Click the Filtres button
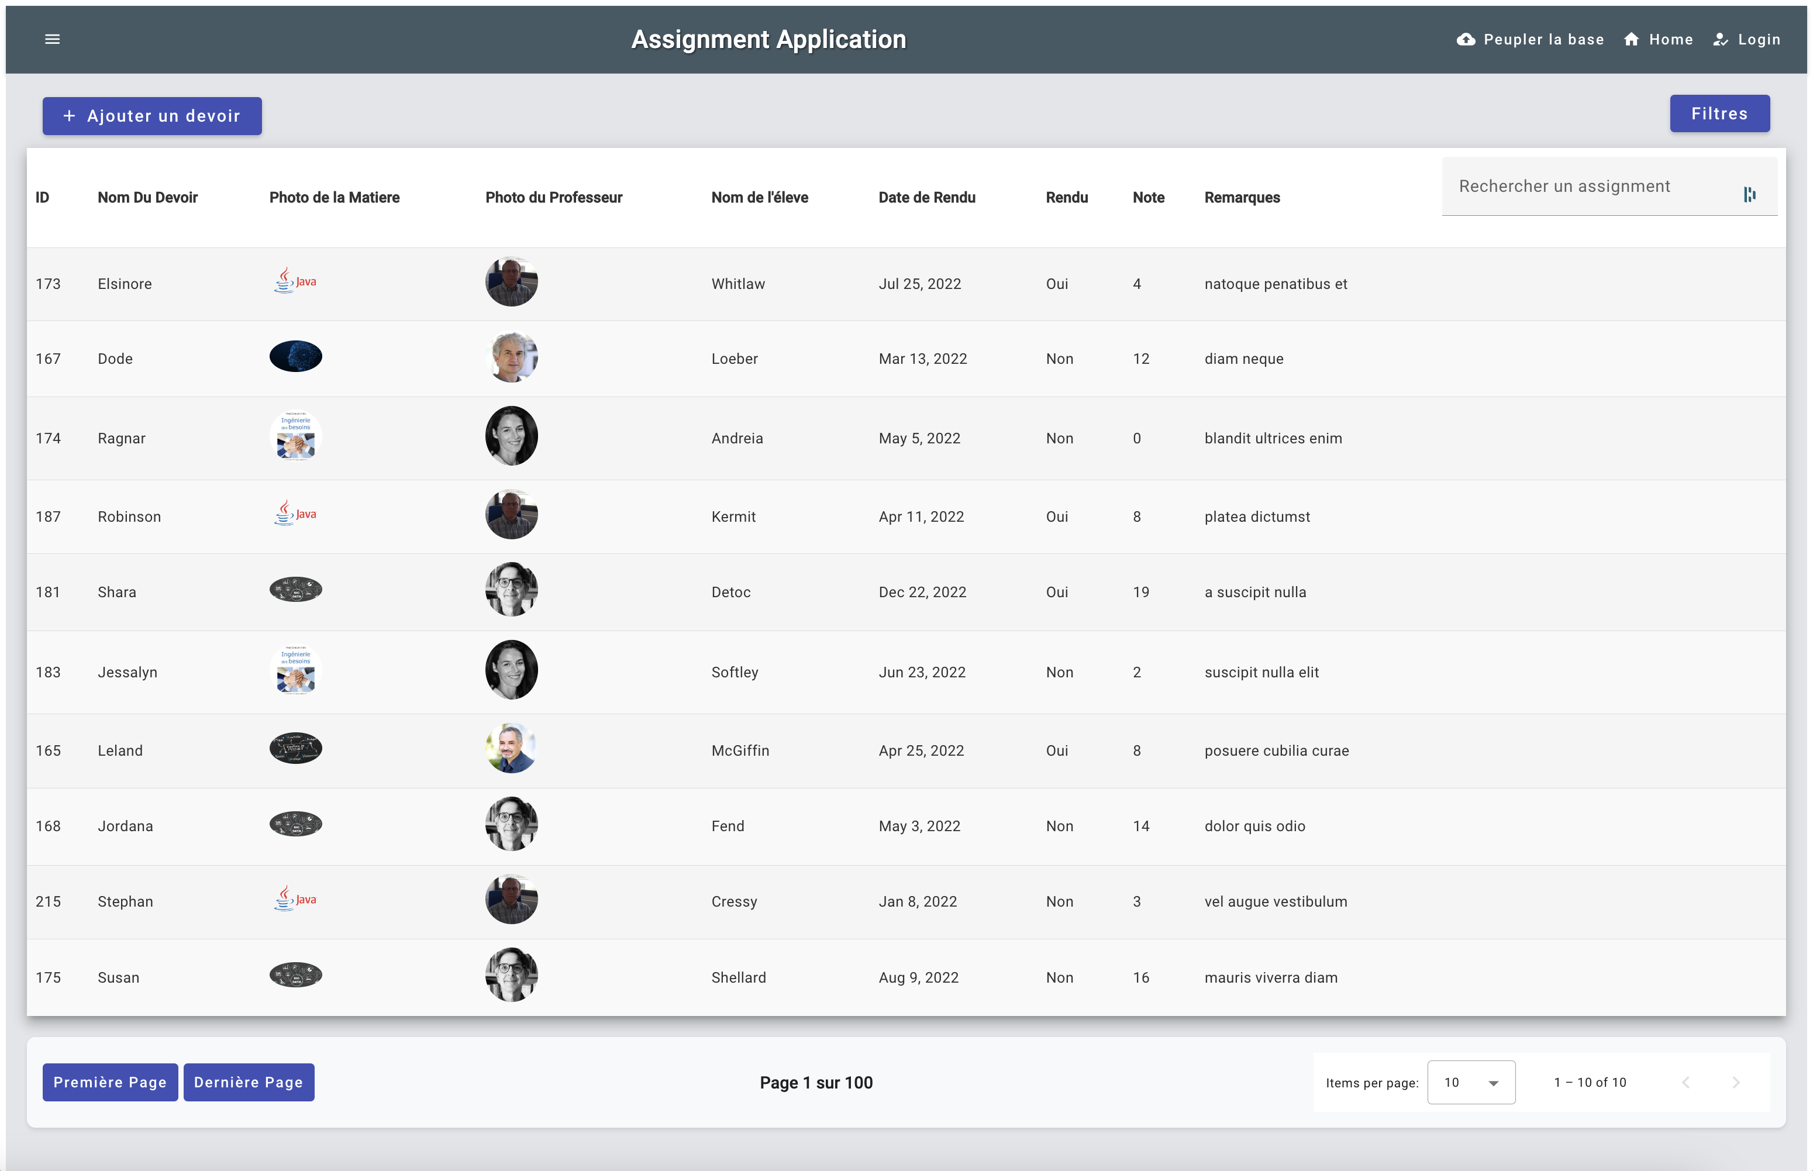 1719,112
